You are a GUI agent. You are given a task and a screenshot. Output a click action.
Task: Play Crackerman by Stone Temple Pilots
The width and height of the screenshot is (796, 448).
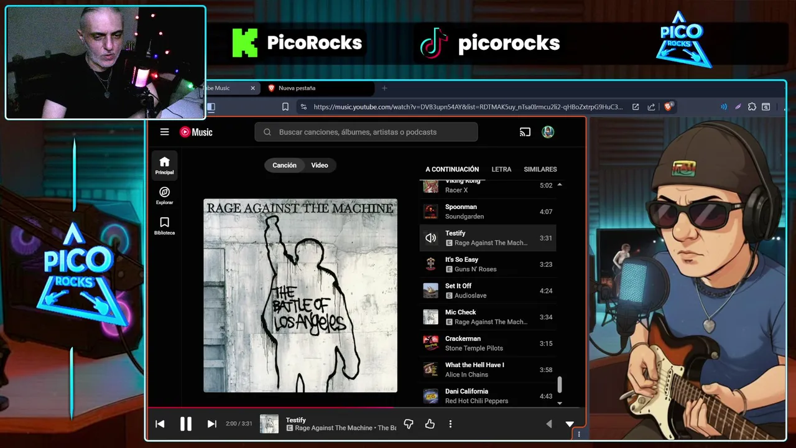pyautogui.click(x=488, y=343)
